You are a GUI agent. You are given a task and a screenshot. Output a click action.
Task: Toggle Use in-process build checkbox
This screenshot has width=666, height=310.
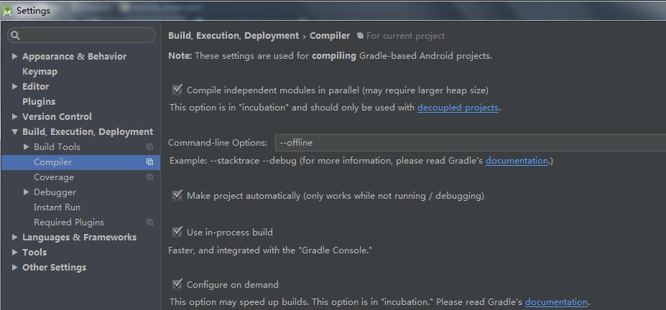(x=177, y=232)
